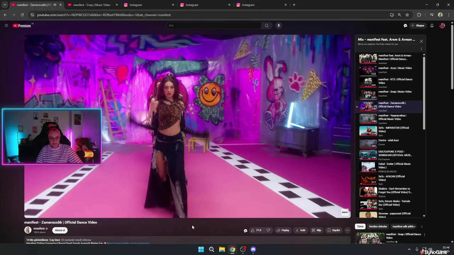Screen dimensions: 454x255
Task: Click the search magnifier button
Action: click(267, 25)
